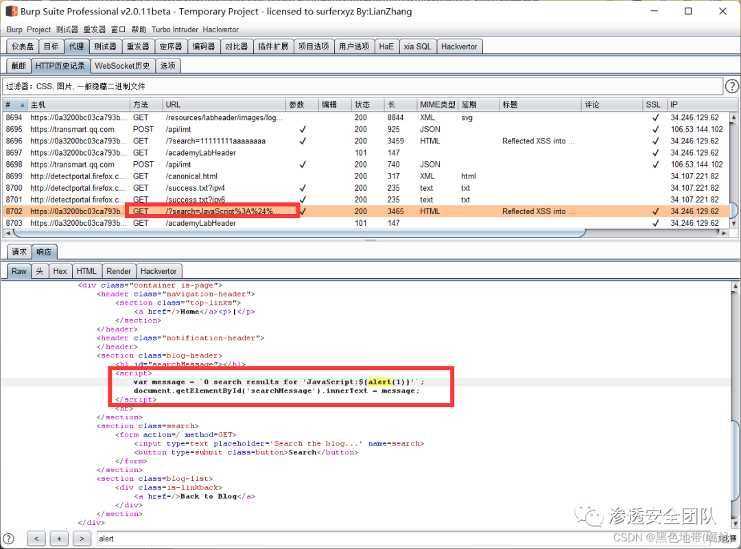
Task: Select row 8696 with search=11111111aaaaaaaa
Action: click(366, 141)
